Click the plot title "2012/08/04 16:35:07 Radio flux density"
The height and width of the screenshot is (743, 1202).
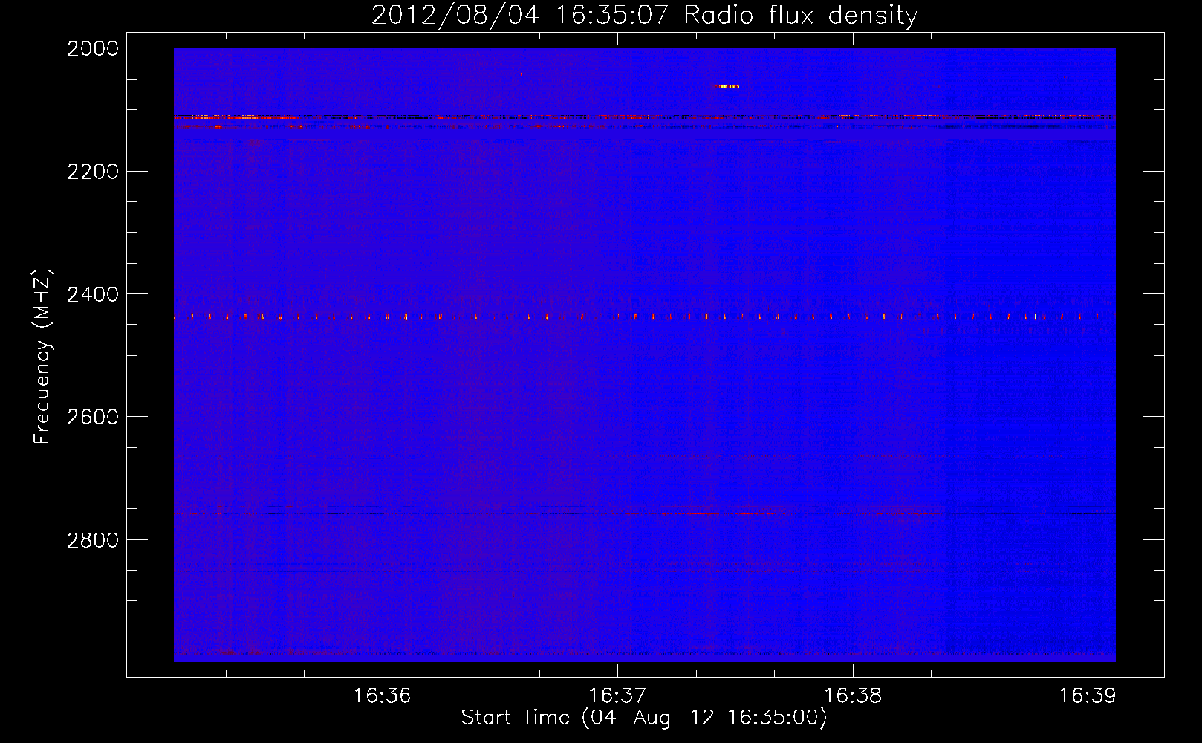point(644,16)
